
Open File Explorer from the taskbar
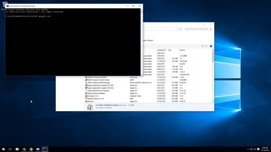coord(17,149)
